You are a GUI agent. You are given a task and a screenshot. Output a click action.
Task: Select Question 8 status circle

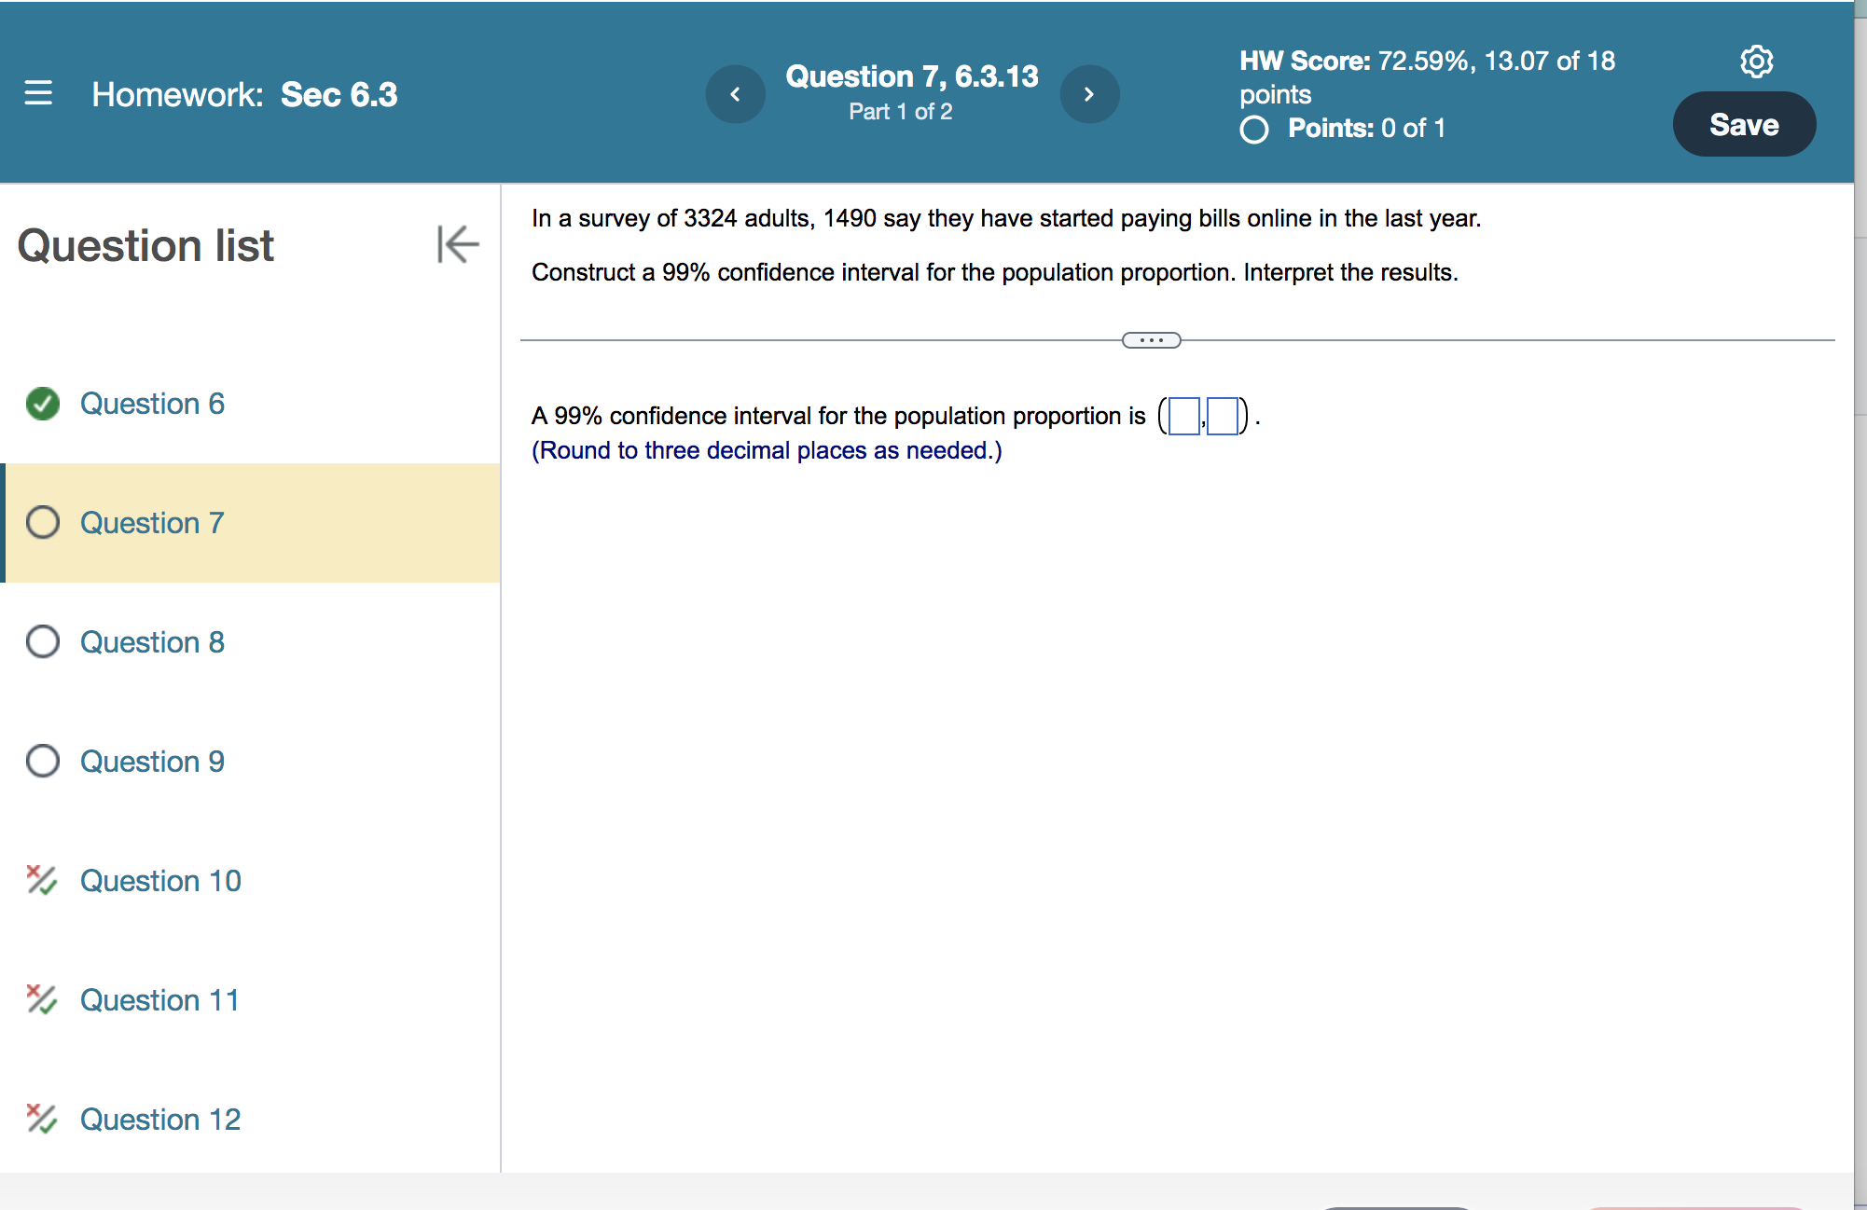point(43,642)
